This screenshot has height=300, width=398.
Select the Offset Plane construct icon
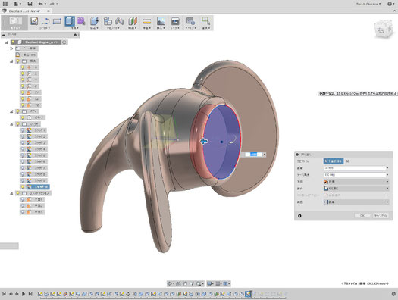tap(133, 21)
